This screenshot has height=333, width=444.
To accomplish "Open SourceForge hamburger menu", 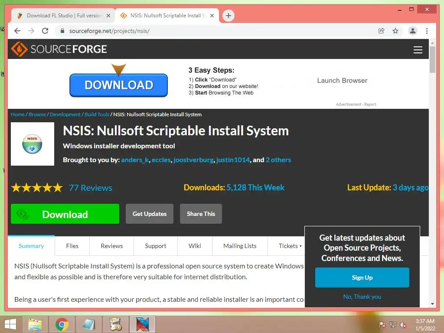I will pyautogui.click(x=418, y=49).
